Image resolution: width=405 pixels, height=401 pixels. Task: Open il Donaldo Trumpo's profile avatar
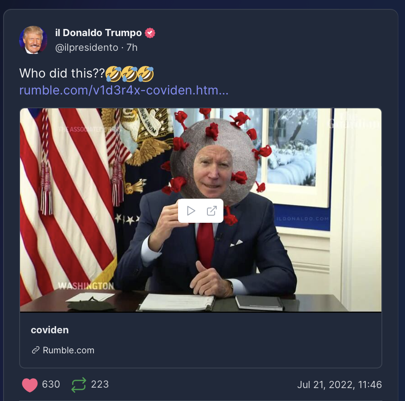click(x=33, y=40)
